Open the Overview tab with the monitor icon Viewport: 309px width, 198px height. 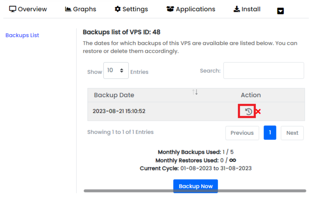tap(28, 9)
